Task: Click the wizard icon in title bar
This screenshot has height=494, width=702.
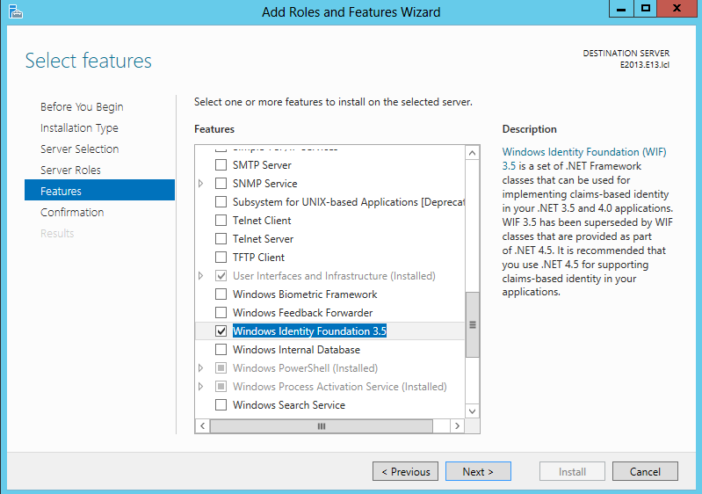Action: pos(16,11)
